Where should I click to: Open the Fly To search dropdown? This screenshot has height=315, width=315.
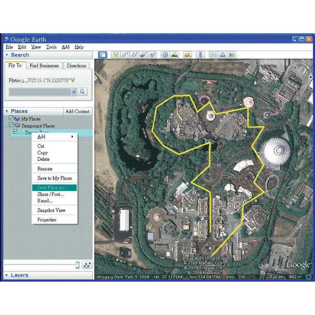point(74,92)
